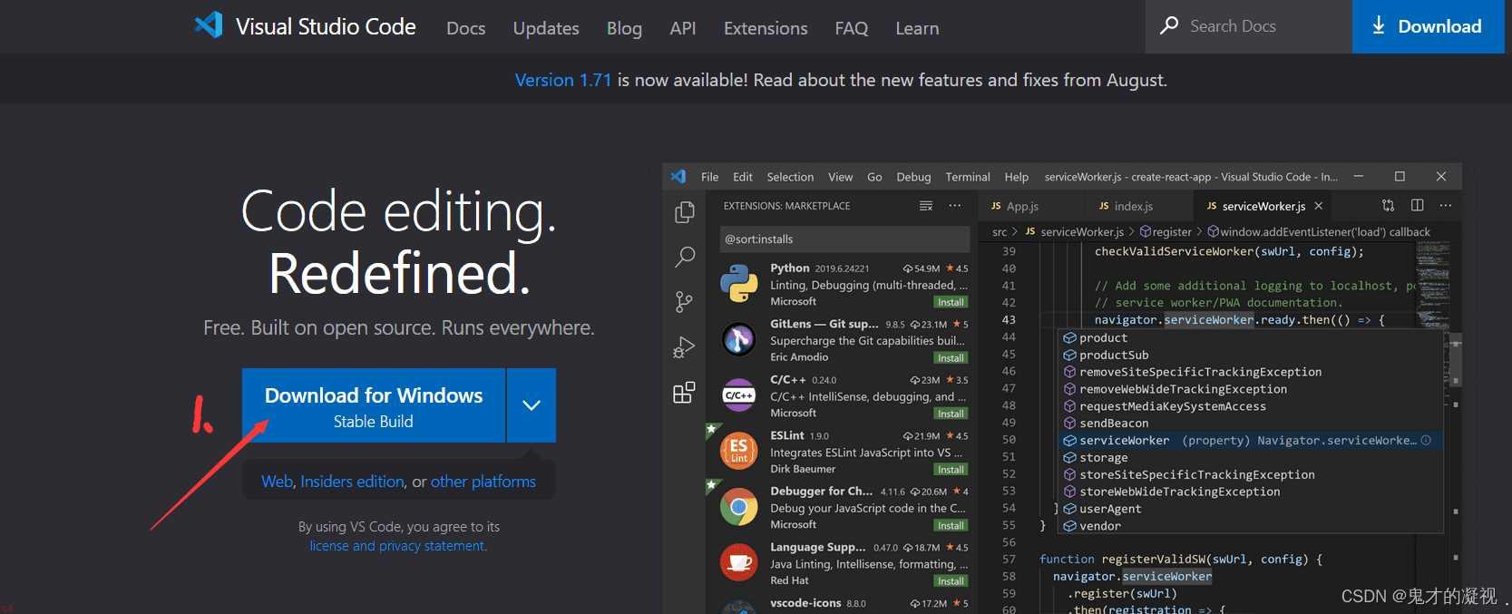Image resolution: width=1512 pixels, height=614 pixels.
Task: Open the Help menu in editor
Action: pos(1017,177)
